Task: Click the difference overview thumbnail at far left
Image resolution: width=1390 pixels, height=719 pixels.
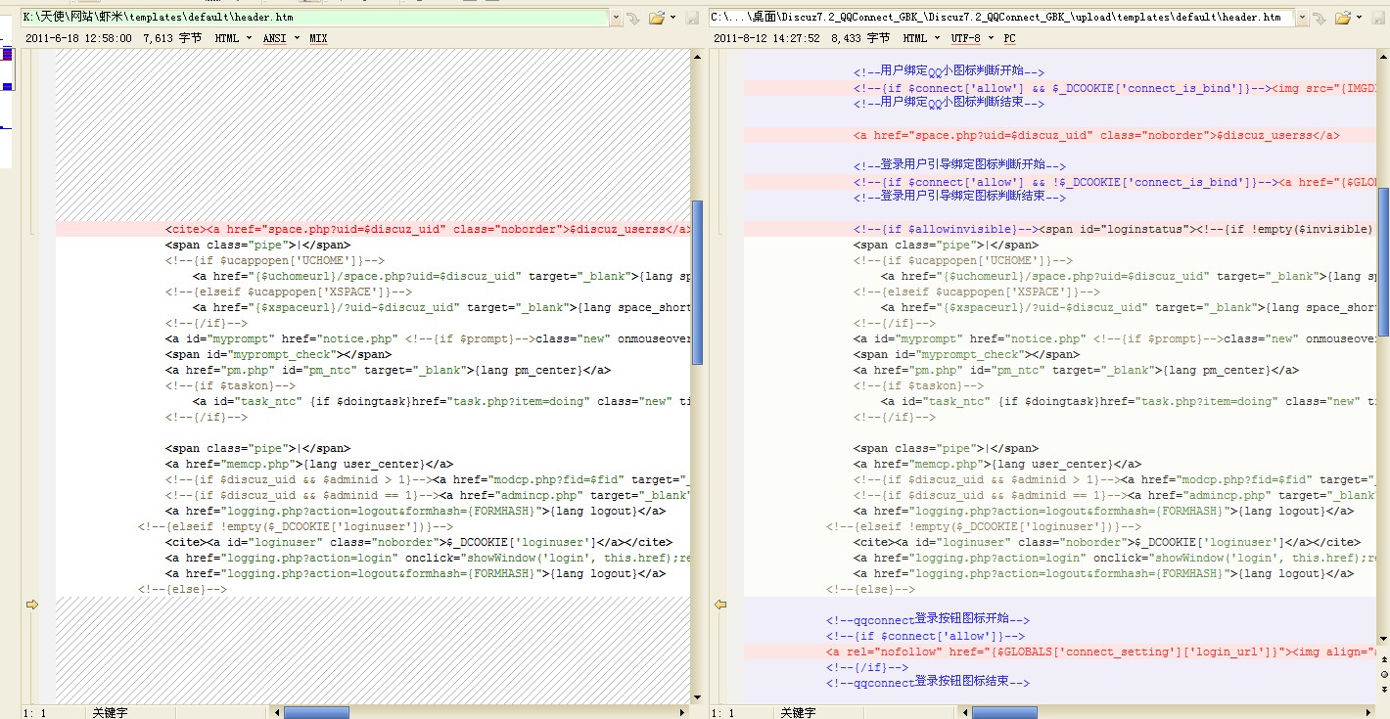Action: [8, 88]
